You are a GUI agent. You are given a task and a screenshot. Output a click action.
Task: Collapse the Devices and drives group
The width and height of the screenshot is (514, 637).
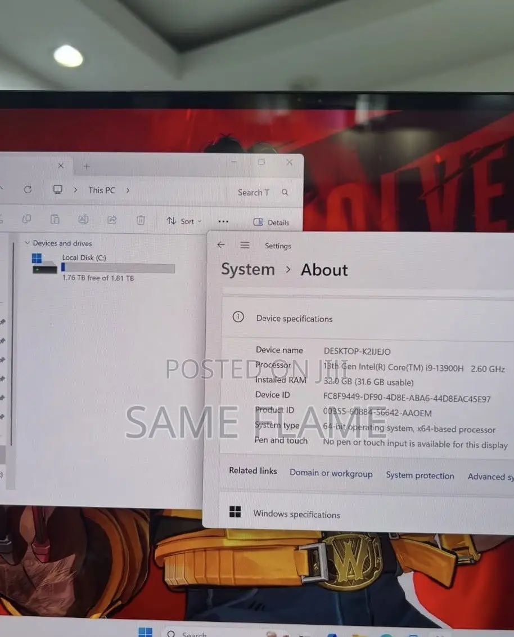[x=27, y=243]
